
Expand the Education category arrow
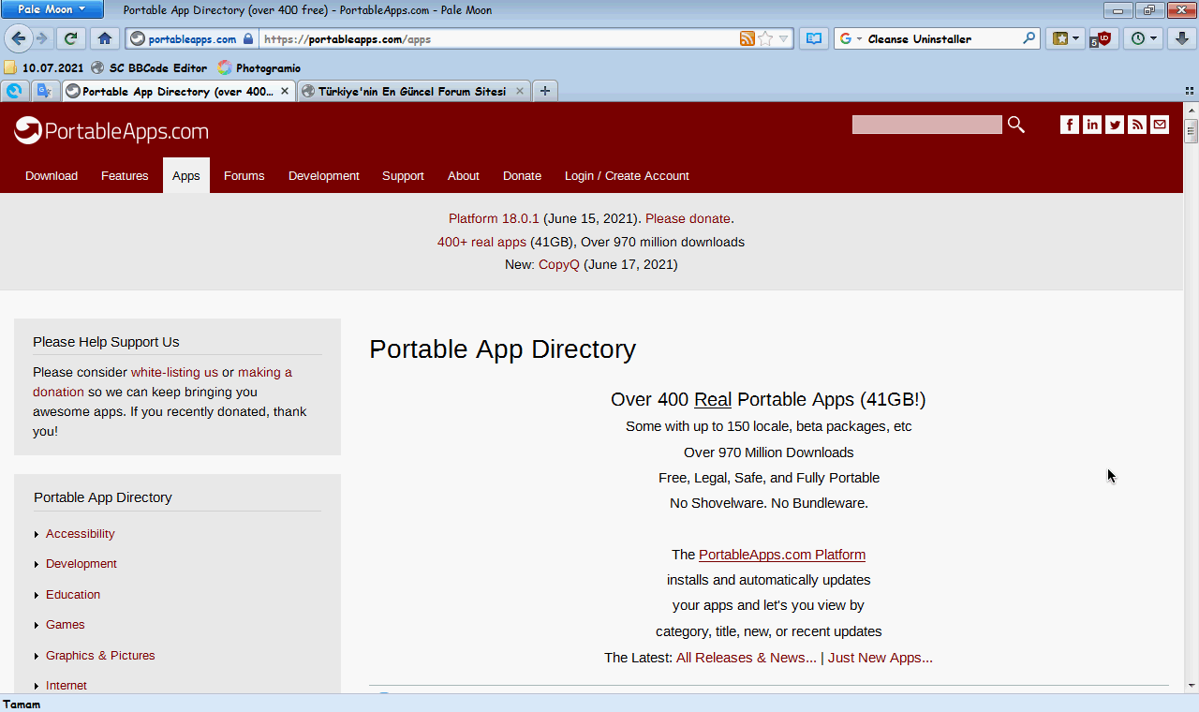point(37,595)
